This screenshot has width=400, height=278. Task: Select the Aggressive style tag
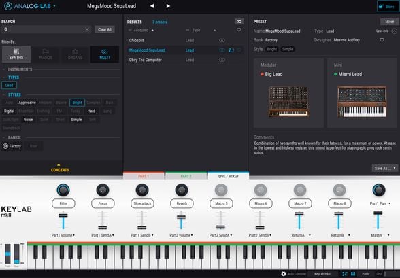[x=27, y=103]
